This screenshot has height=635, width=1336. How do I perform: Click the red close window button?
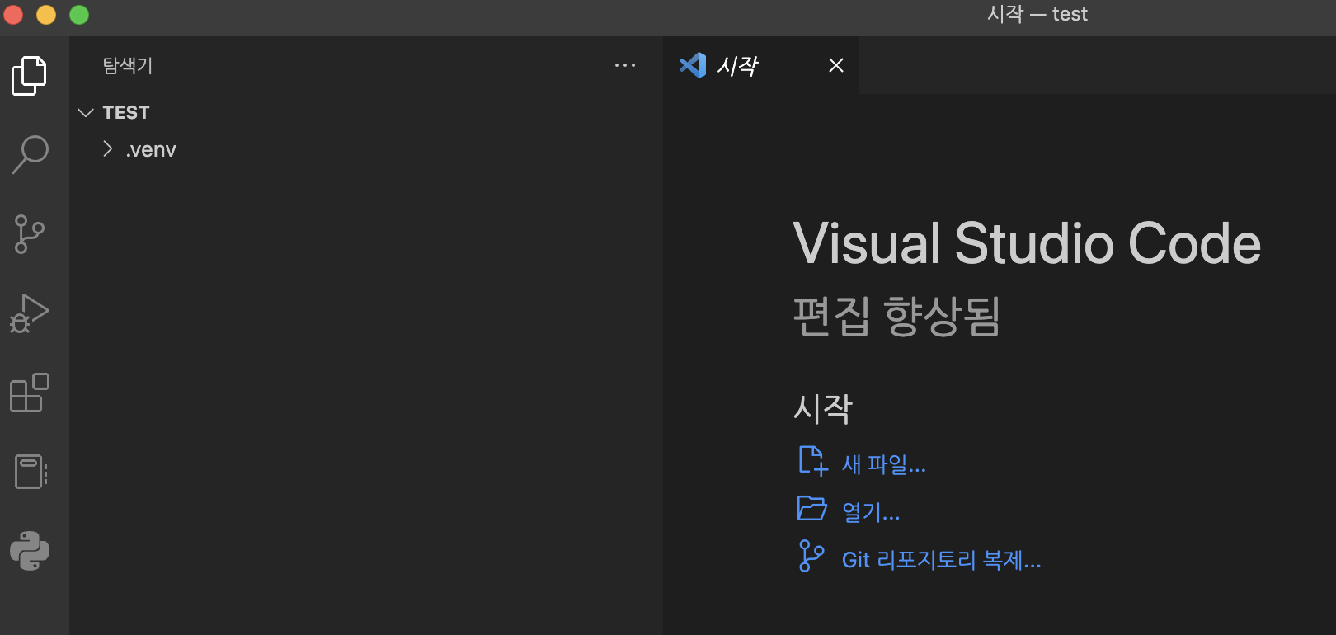click(x=13, y=15)
